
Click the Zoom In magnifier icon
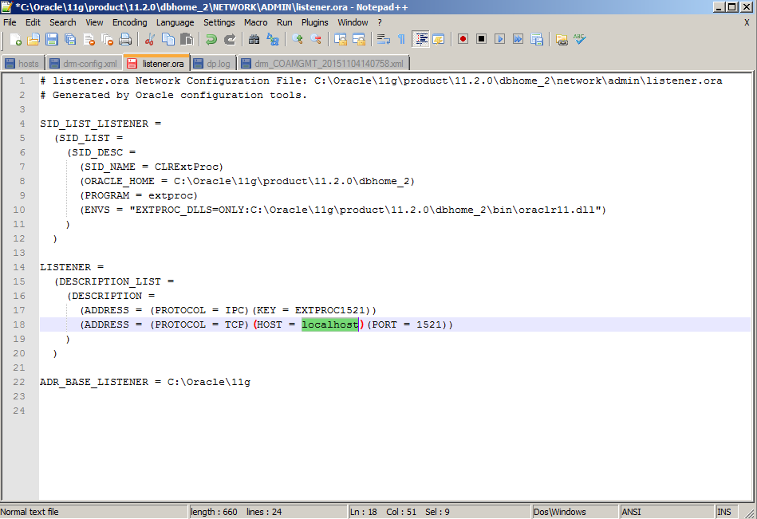[298, 39]
